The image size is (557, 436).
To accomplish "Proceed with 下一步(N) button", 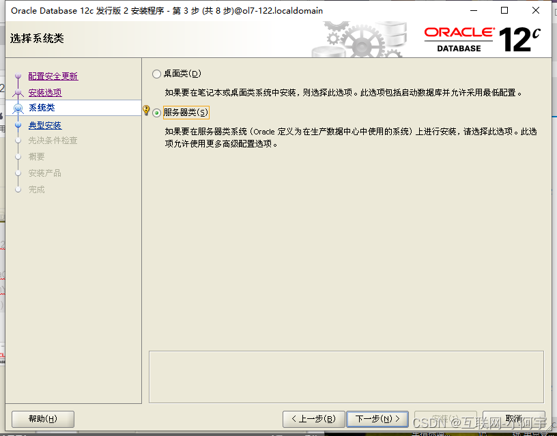I will pos(377,419).
